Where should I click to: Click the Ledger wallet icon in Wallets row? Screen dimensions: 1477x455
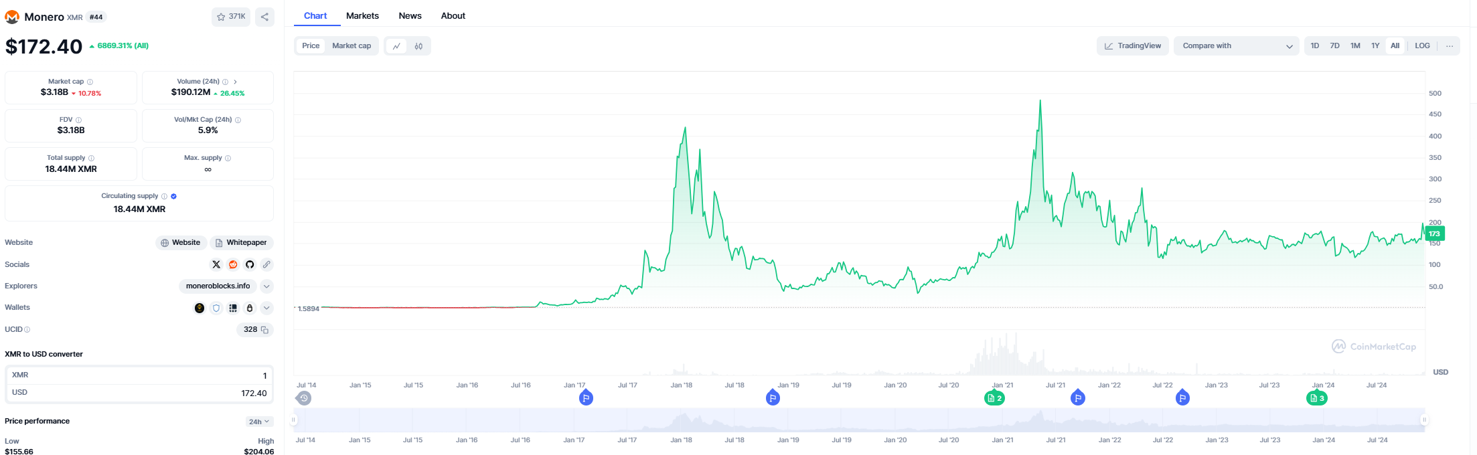click(233, 308)
